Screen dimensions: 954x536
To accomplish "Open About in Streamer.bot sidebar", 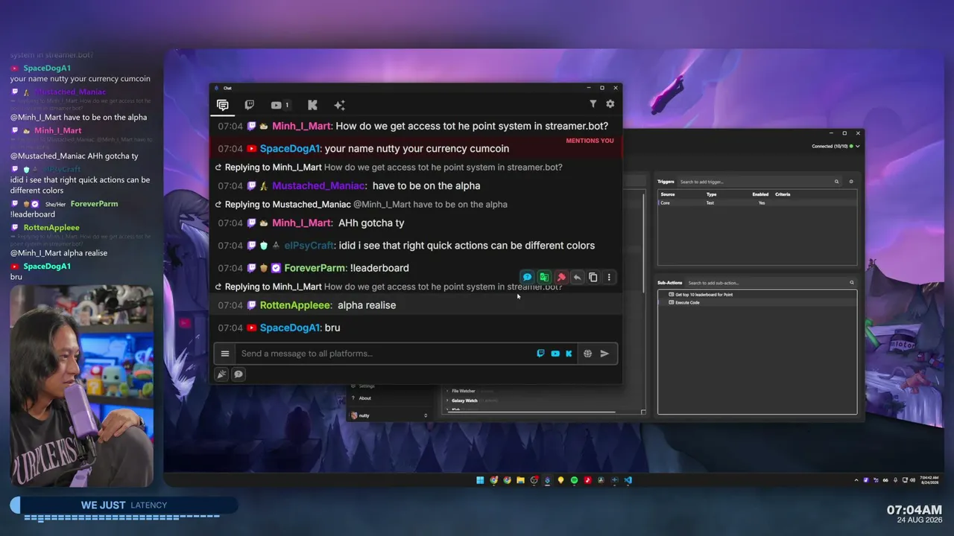I will click(364, 398).
